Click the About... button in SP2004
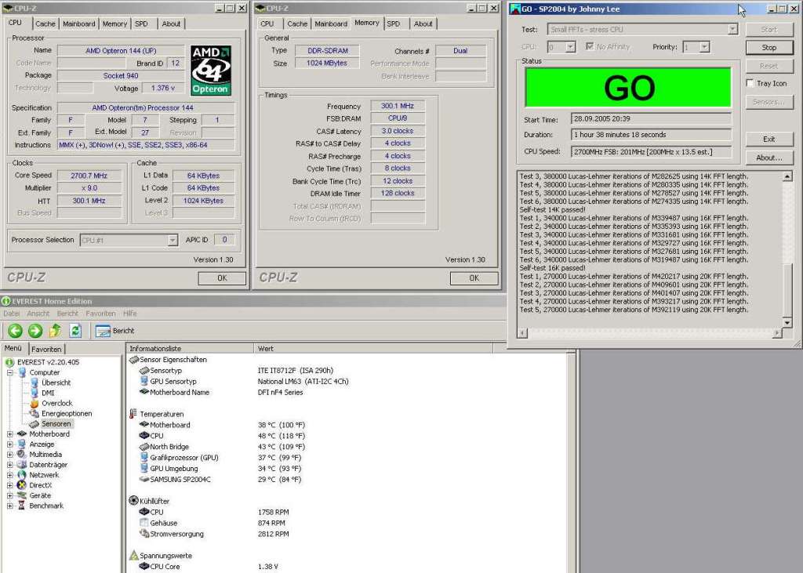Image resolution: width=803 pixels, height=573 pixels. pyautogui.click(x=769, y=158)
